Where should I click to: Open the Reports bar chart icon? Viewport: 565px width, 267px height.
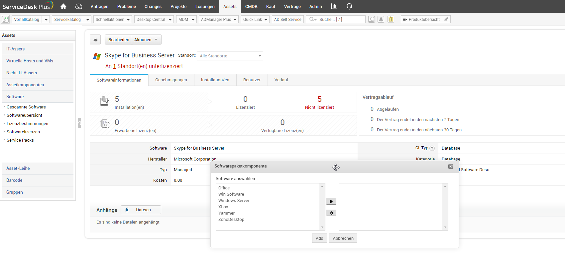(334, 6)
